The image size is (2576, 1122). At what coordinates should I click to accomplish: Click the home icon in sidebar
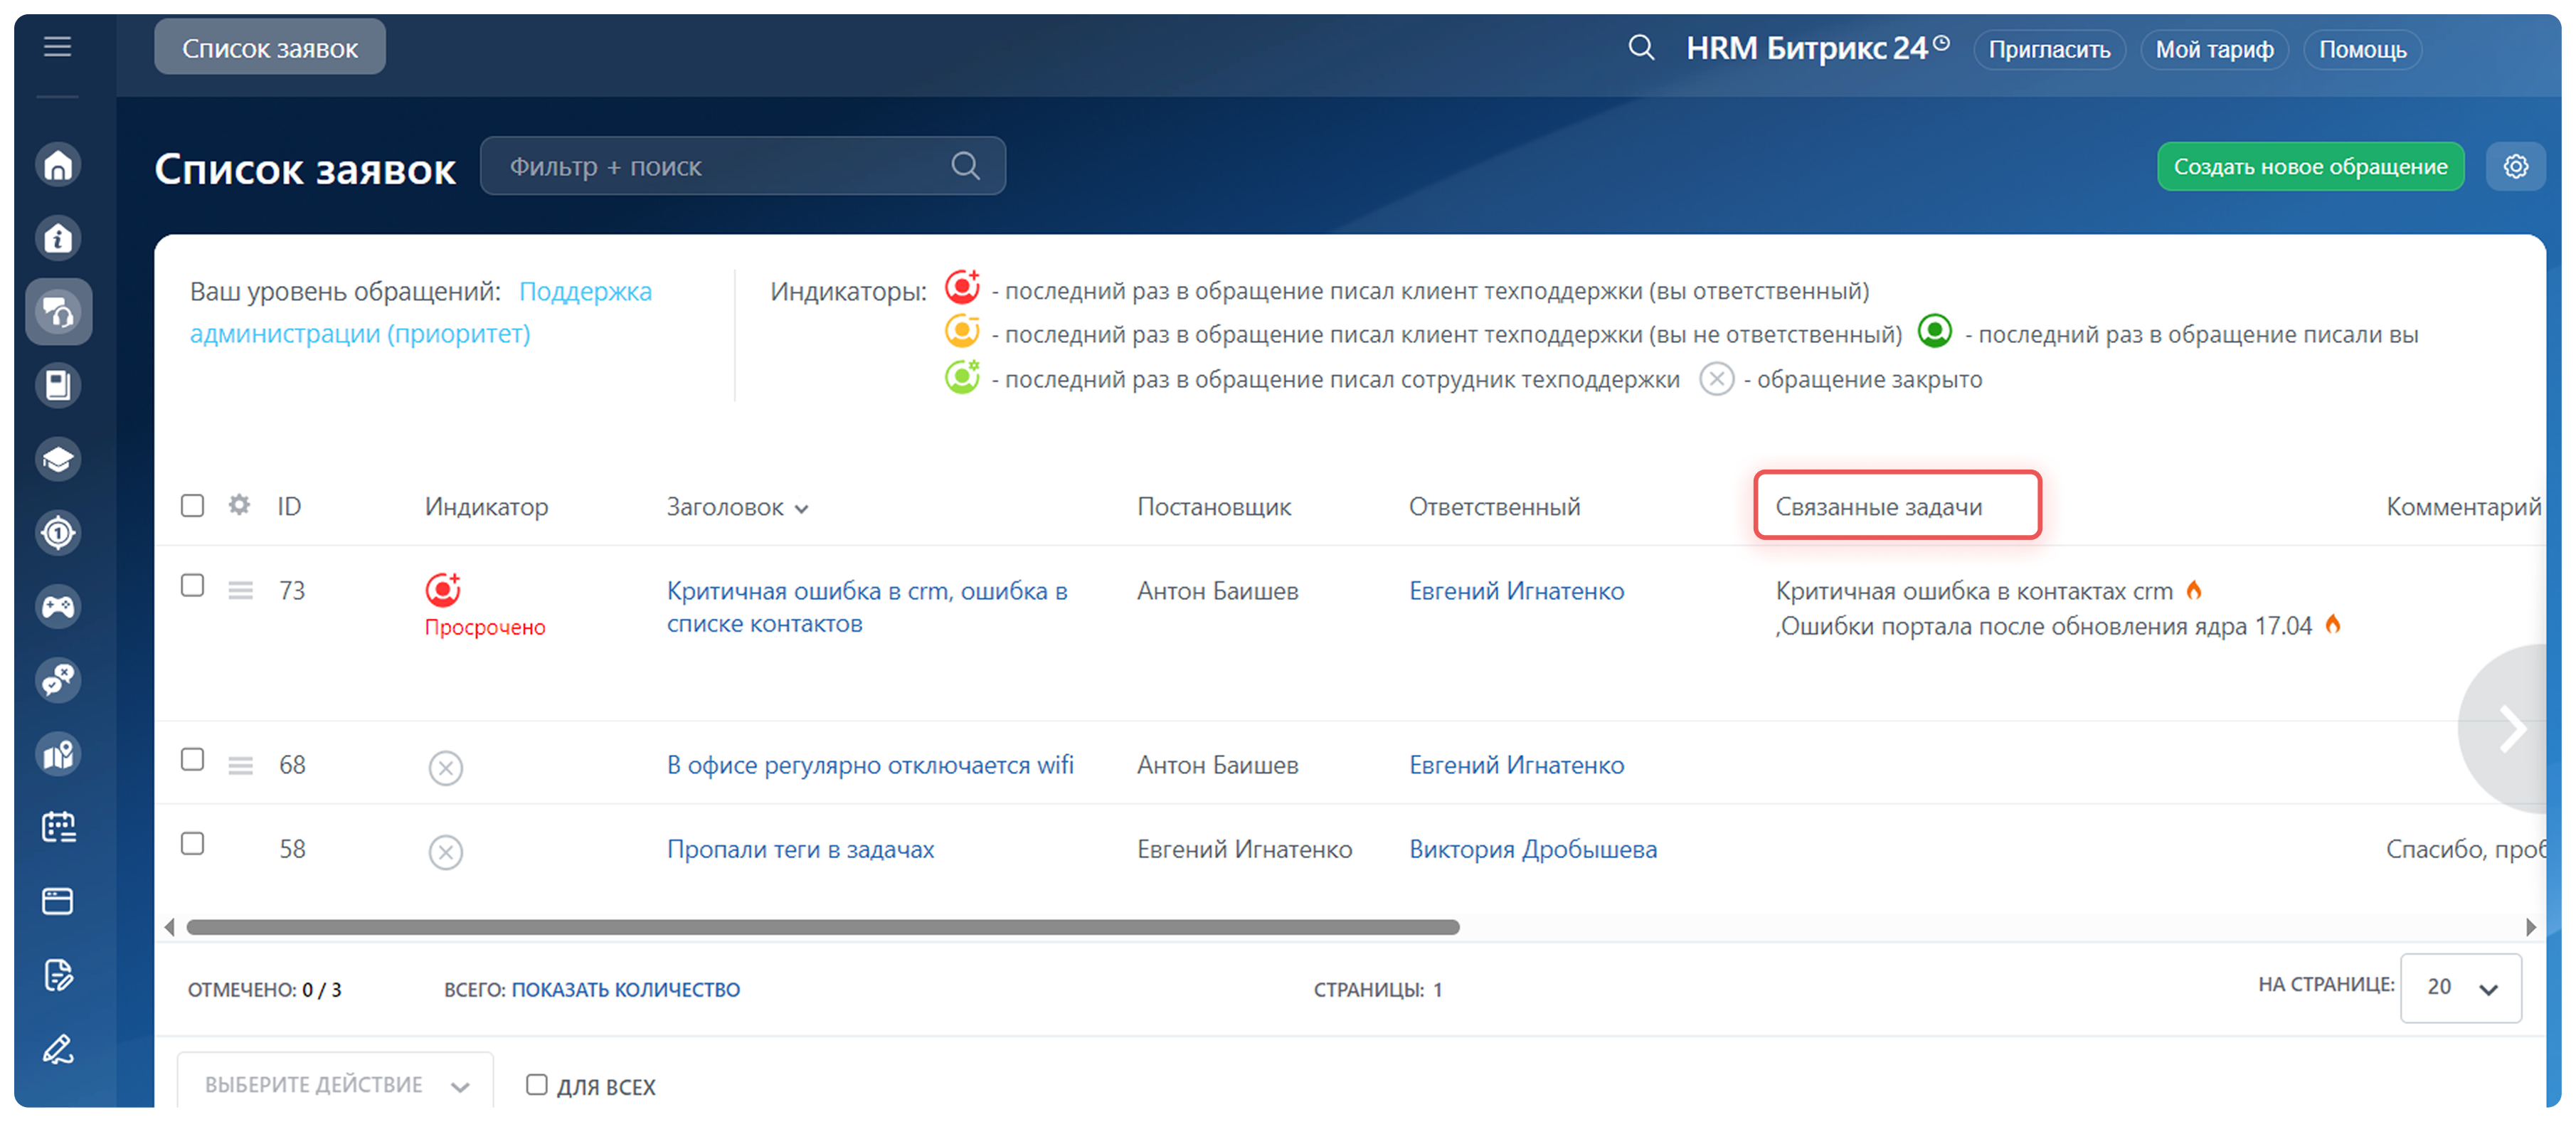[x=58, y=165]
